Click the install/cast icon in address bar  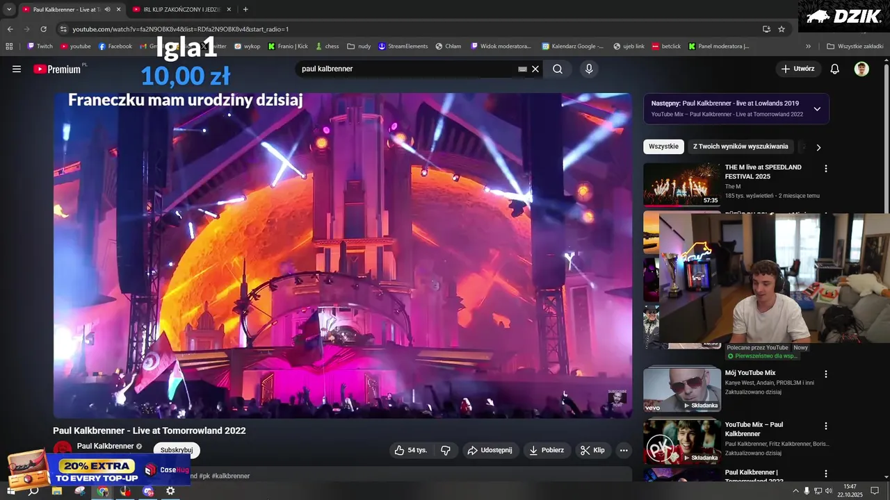coord(766,29)
